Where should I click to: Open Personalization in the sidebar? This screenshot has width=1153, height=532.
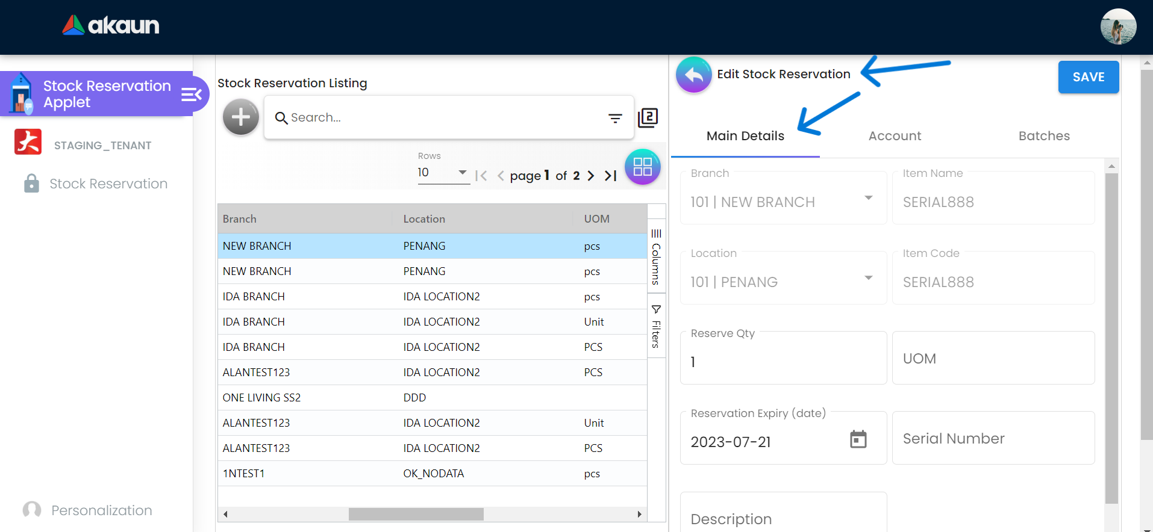[101, 510]
